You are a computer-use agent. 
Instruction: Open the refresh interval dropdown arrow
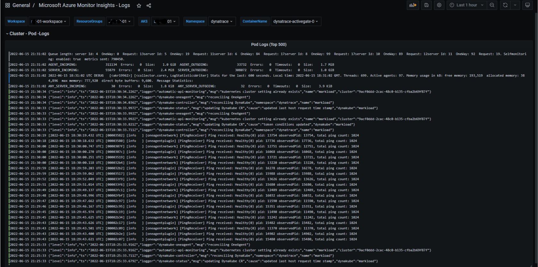tap(515, 5)
